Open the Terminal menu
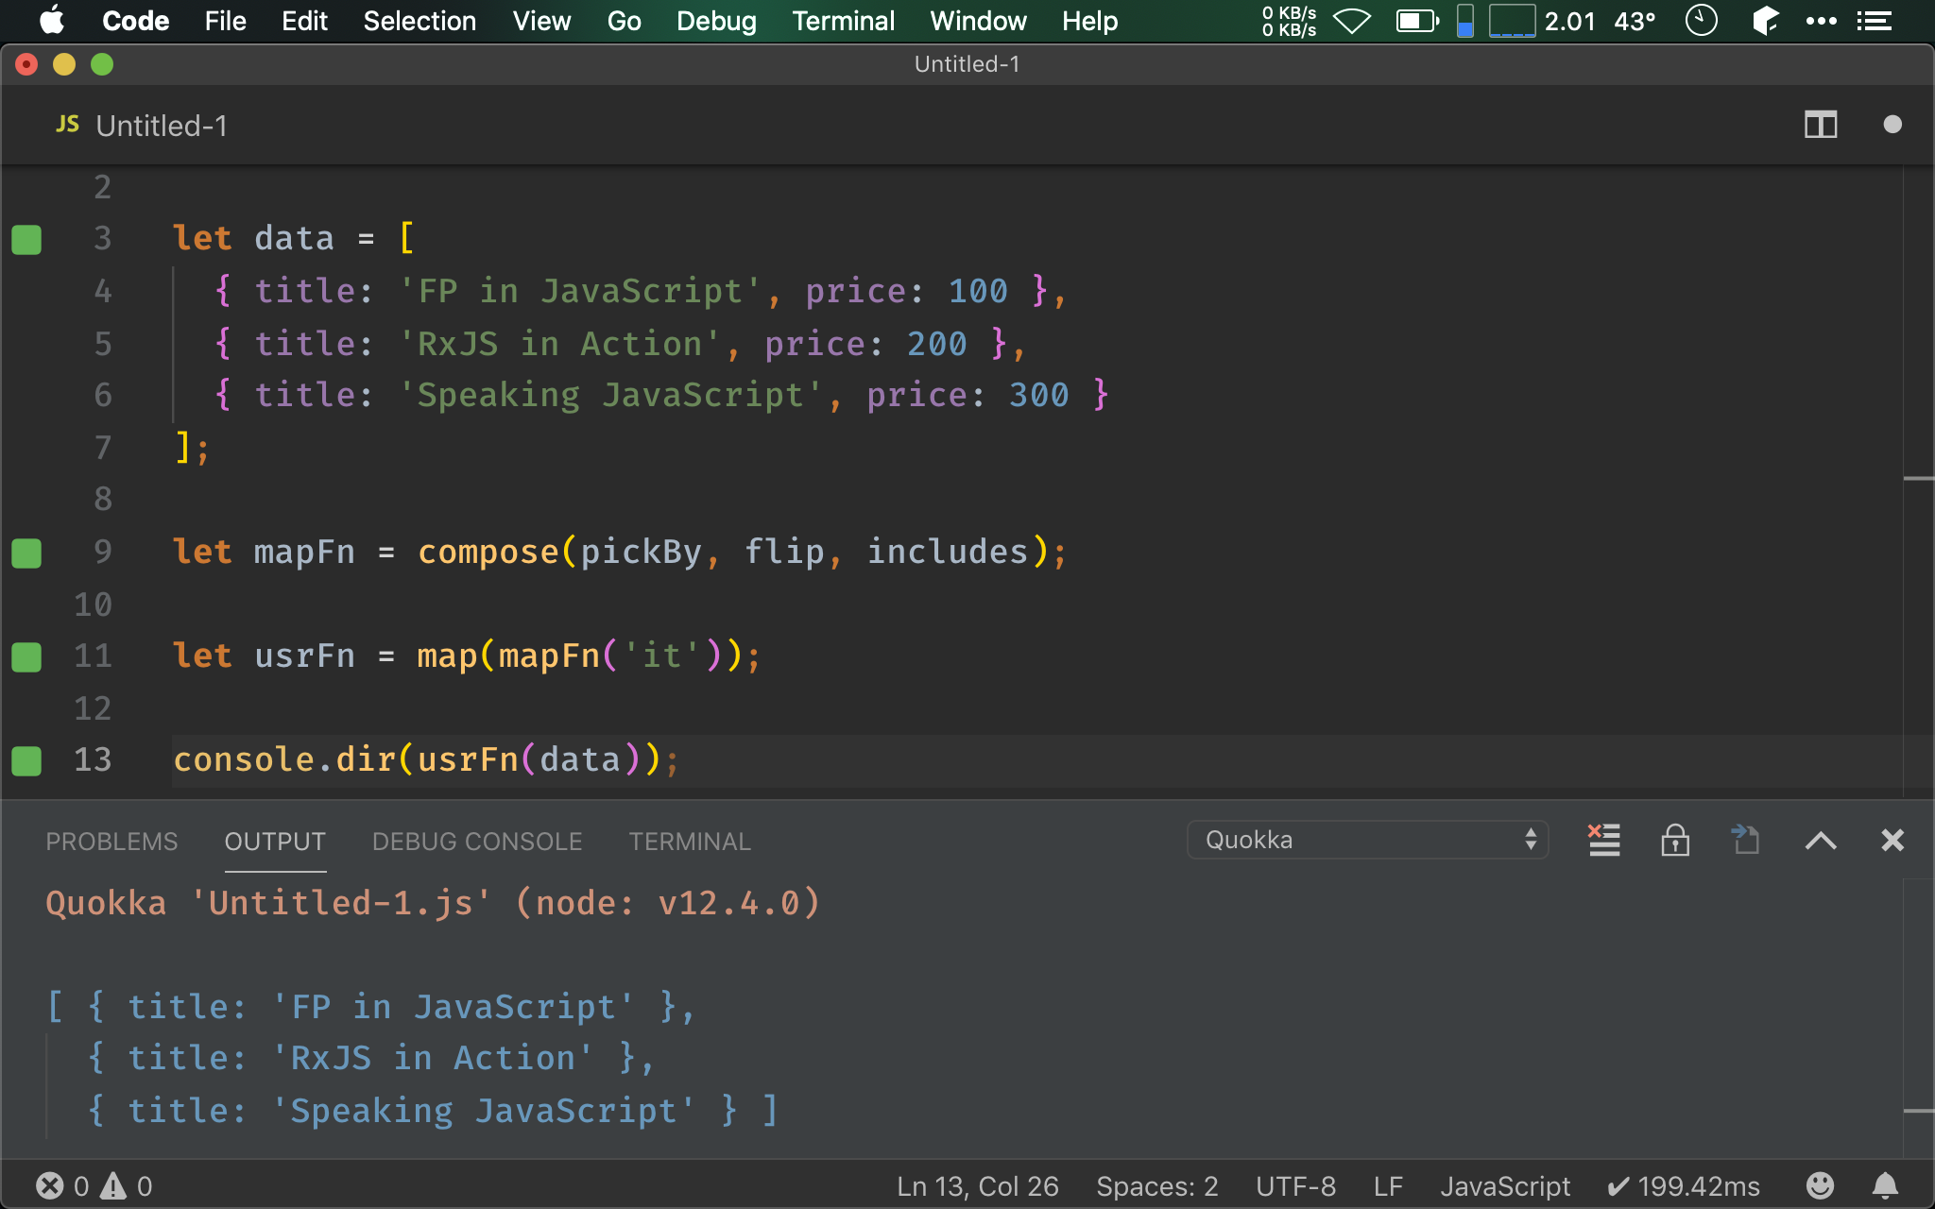The height and width of the screenshot is (1209, 1935). point(843,21)
